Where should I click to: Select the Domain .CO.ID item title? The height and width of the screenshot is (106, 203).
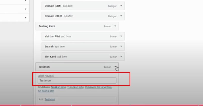pos(53,16)
